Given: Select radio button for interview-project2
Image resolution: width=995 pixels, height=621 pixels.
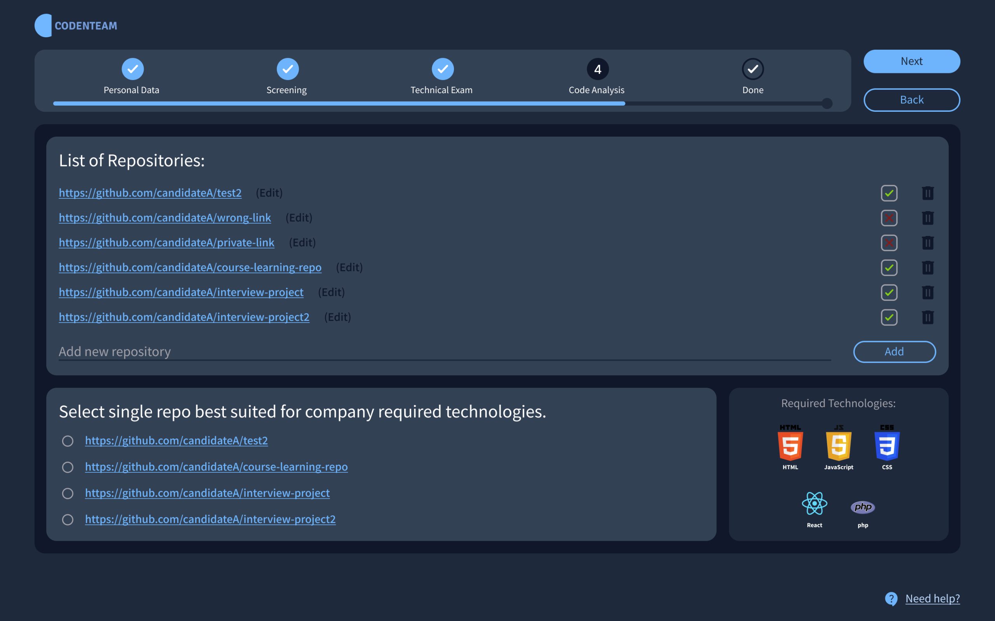Looking at the screenshot, I should (66, 519).
